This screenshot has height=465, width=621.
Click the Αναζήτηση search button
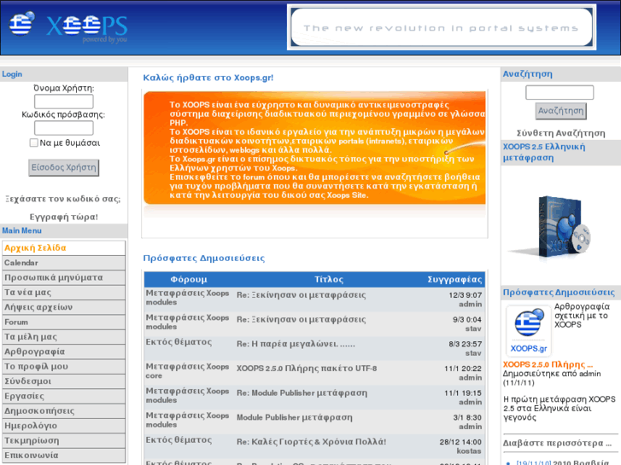pos(561,111)
